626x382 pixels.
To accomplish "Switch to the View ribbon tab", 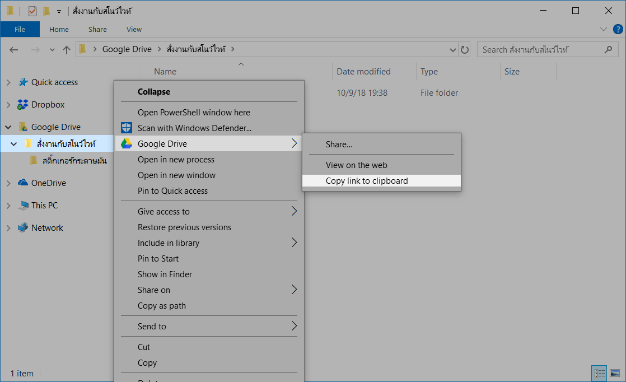I will 134,29.
